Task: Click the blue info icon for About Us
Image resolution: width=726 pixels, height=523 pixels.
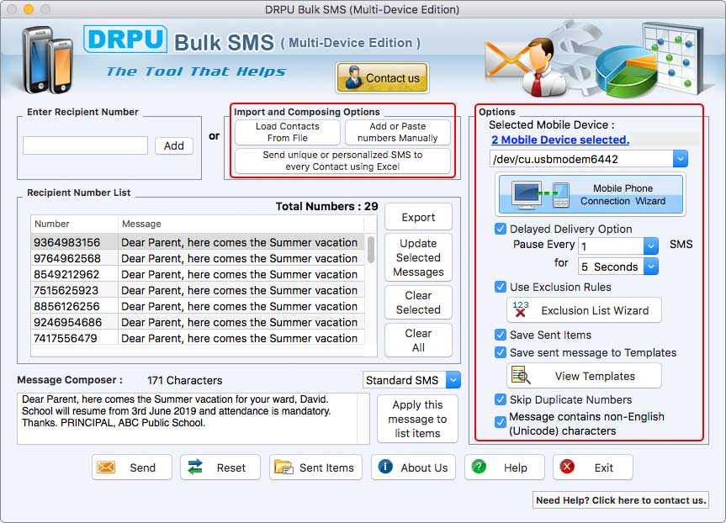Action: [385, 467]
